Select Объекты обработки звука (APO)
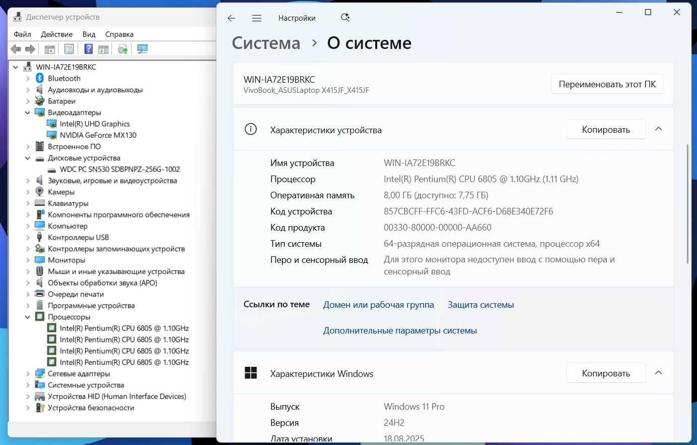This screenshot has width=697, height=445. coord(102,283)
